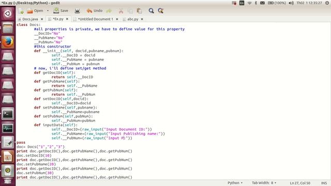
Task: Switch to the *Untitled Document 1 tab
Action: coord(95,19)
